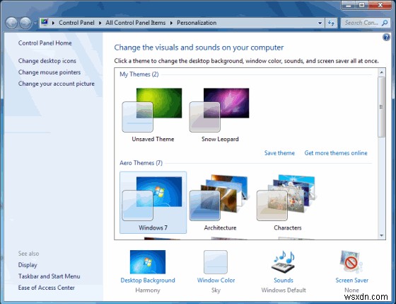The height and width of the screenshot is (304, 396).
Task: Open Window Color swatch icon
Action: (x=216, y=262)
